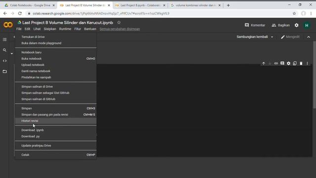Click Semua perubahan disimpan link

(119, 29)
